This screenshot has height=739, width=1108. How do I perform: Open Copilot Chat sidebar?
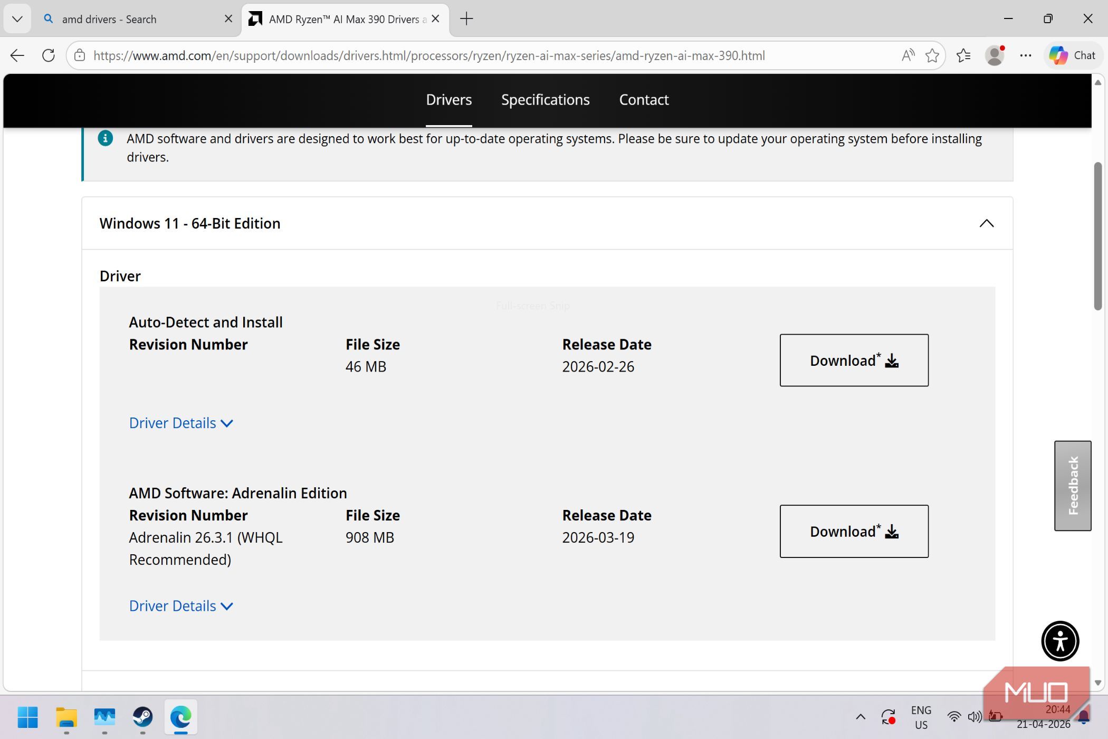1072,55
